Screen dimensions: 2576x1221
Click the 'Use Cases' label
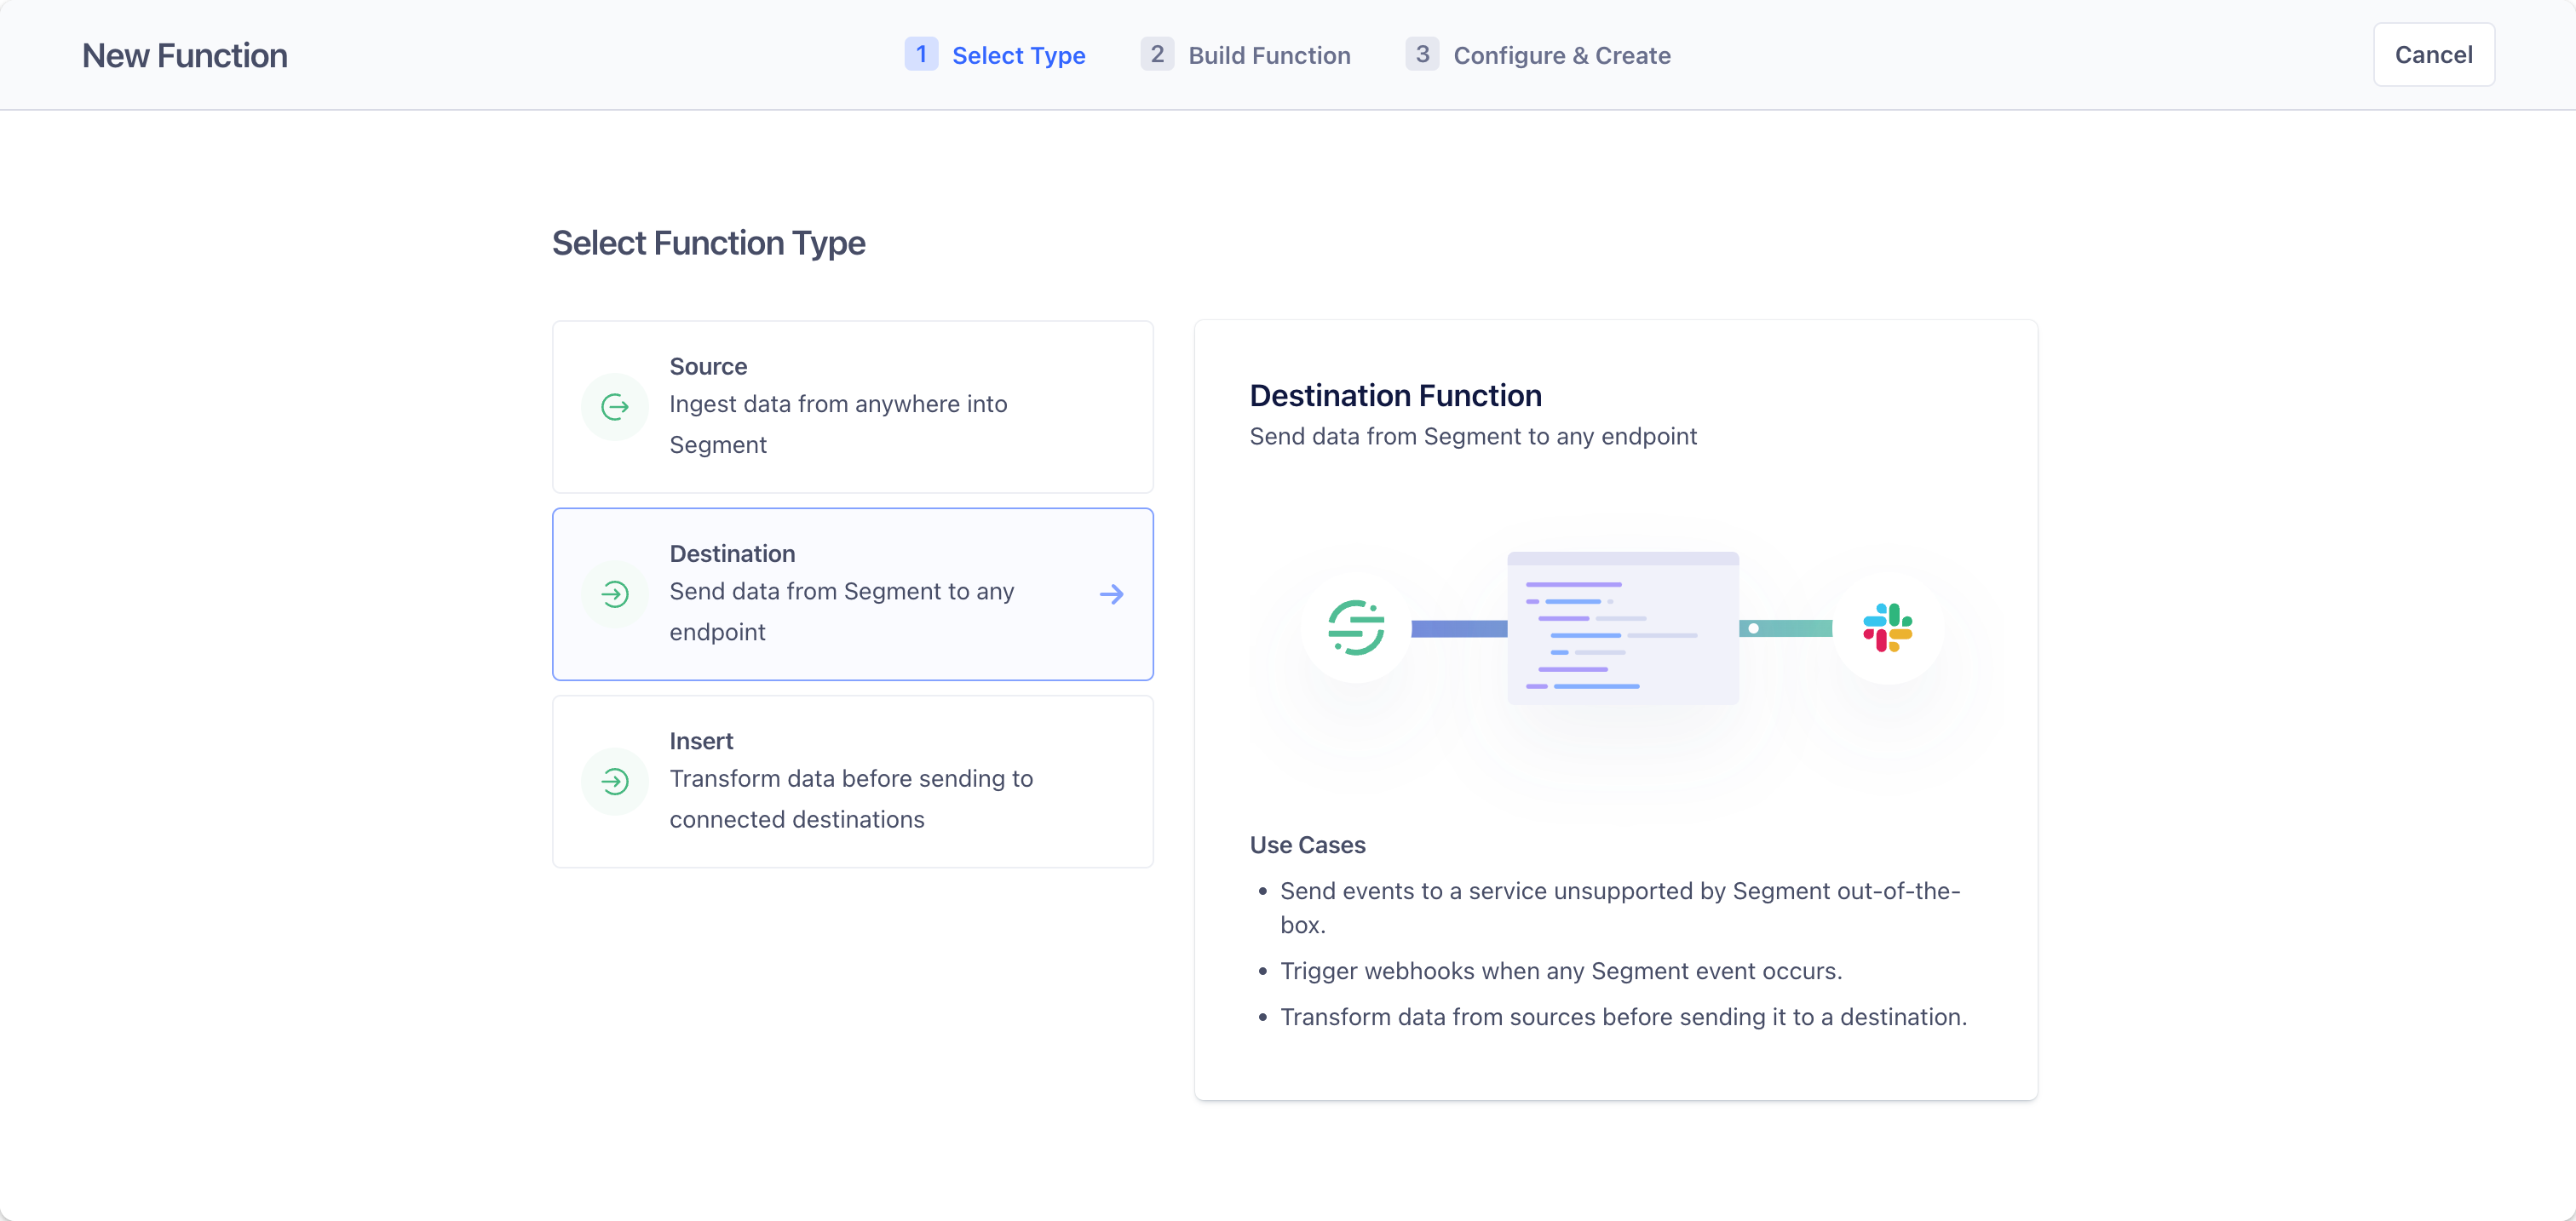pos(1307,846)
